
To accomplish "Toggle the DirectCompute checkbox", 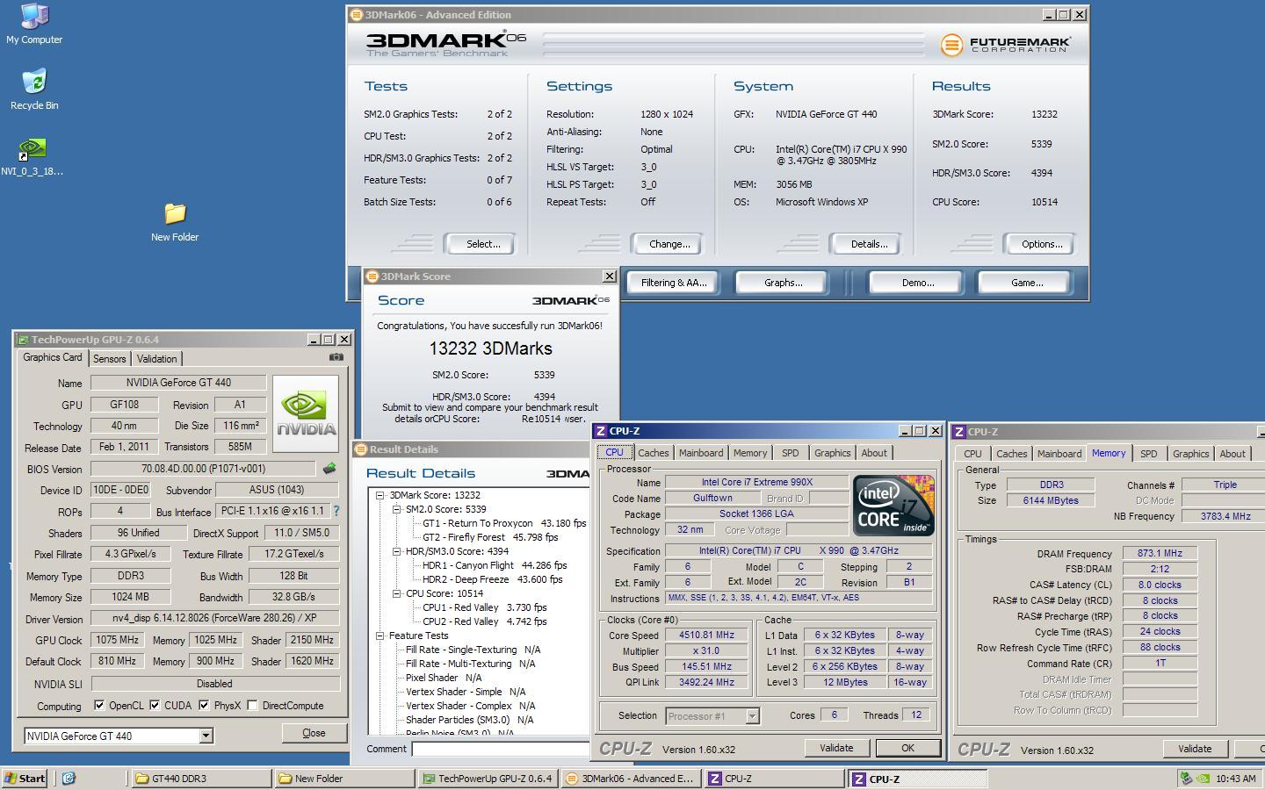I will point(252,705).
